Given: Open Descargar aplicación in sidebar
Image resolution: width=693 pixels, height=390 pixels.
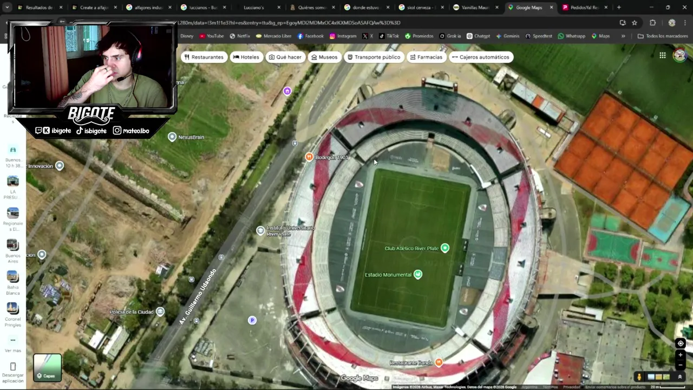Looking at the screenshot, I should [12, 372].
